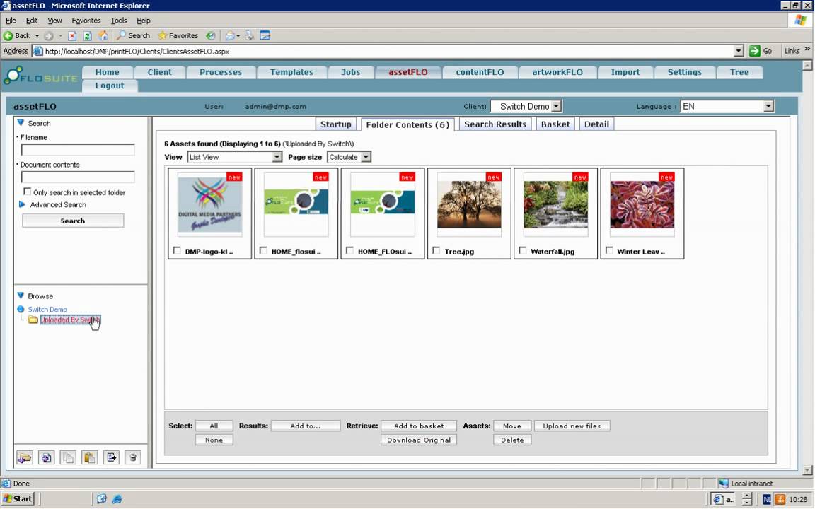Click the Windows Start button
815x509 pixels.
tap(18, 499)
